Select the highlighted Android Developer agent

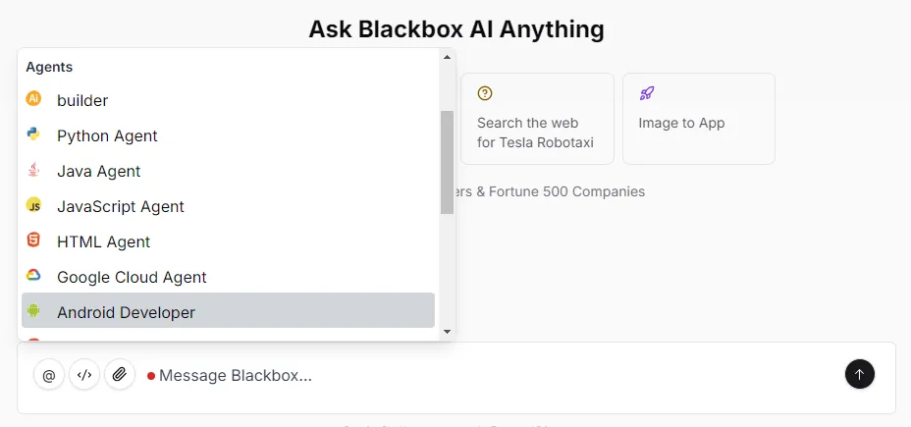(229, 310)
